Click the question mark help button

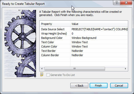[116, 3]
